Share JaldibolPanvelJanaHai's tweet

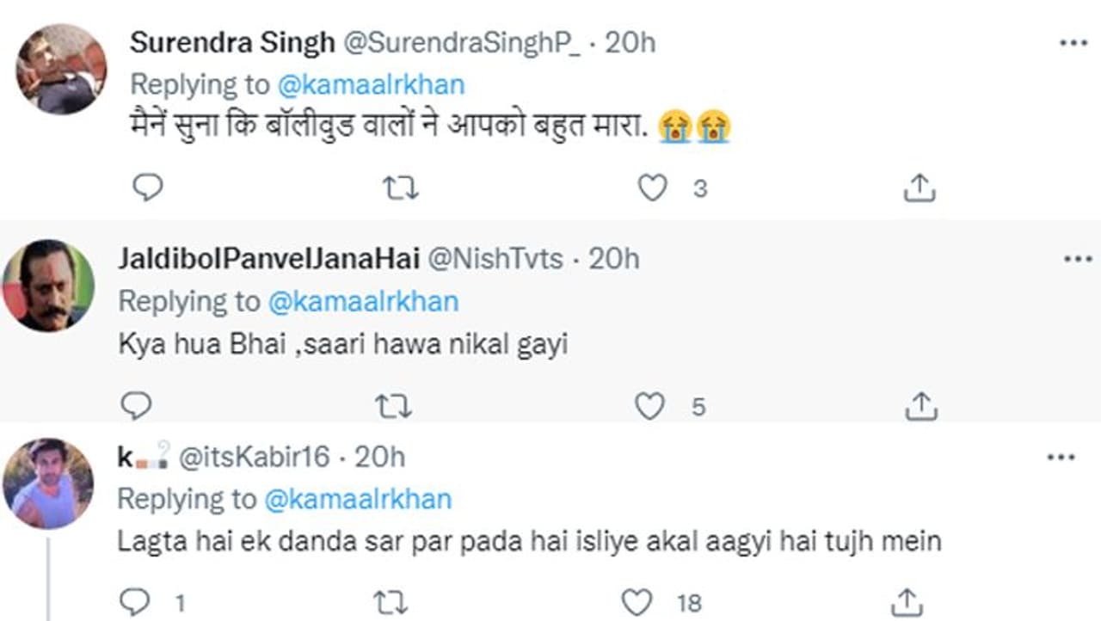point(920,405)
